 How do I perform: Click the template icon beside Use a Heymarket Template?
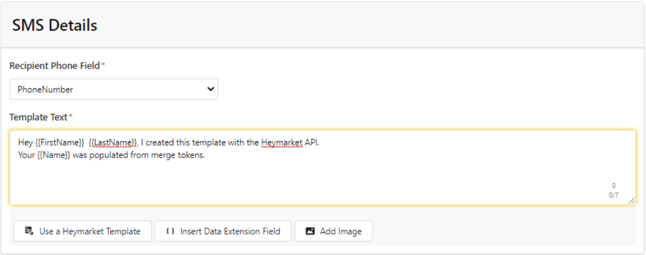tap(29, 231)
